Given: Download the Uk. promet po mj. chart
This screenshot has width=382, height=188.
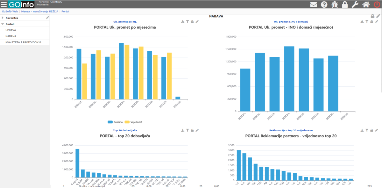Looking at the screenshot, I should click(x=183, y=22).
